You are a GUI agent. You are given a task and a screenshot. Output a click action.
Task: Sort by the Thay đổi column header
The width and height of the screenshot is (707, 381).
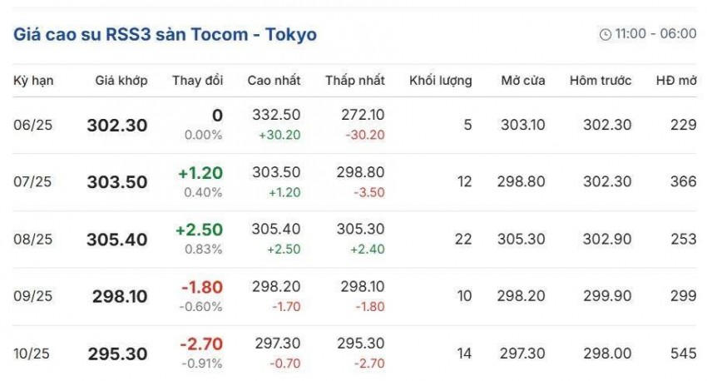pos(198,81)
